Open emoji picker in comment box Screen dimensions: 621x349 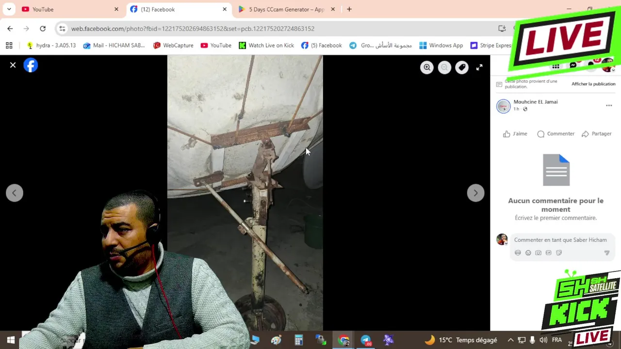528,253
